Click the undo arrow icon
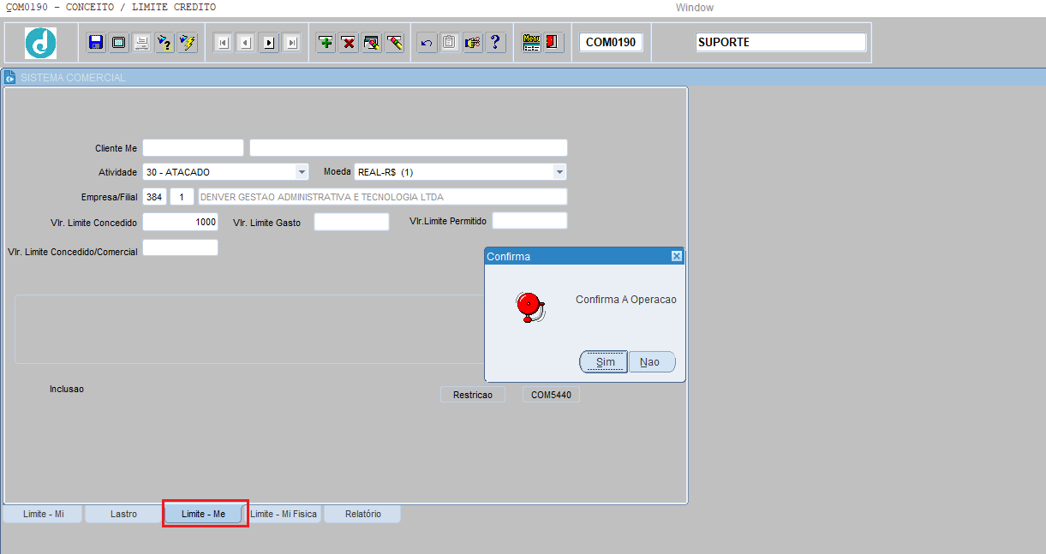Viewport: 1046px width, 554px height. [427, 42]
